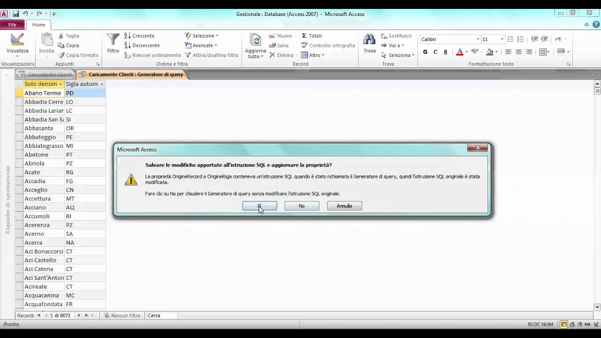
Task: Click Salva record icon
Action: point(272,46)
